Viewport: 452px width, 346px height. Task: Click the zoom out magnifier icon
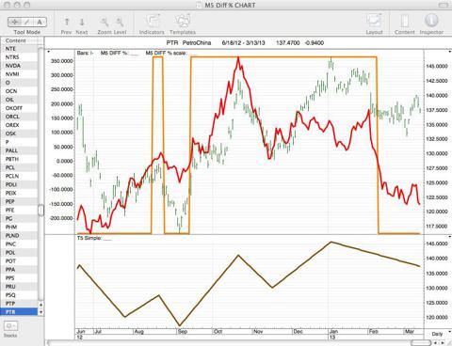(x=105, y=22)
